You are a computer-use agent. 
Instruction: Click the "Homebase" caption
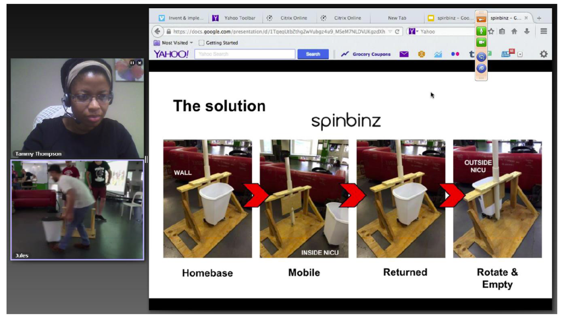coord(207,273)
